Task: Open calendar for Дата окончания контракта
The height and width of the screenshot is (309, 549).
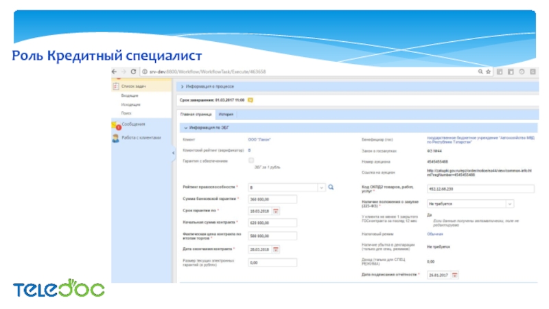Action: (276, 249)
